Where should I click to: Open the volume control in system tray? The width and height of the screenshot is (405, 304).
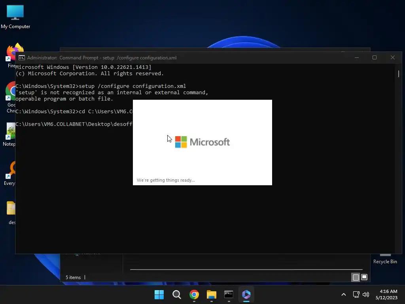pos(366,294)
